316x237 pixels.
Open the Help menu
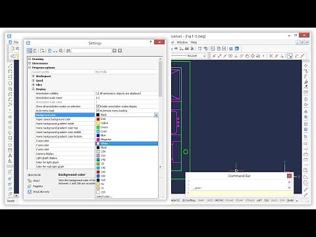point(194,42)
